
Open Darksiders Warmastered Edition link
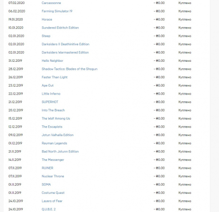pos(65,52)
